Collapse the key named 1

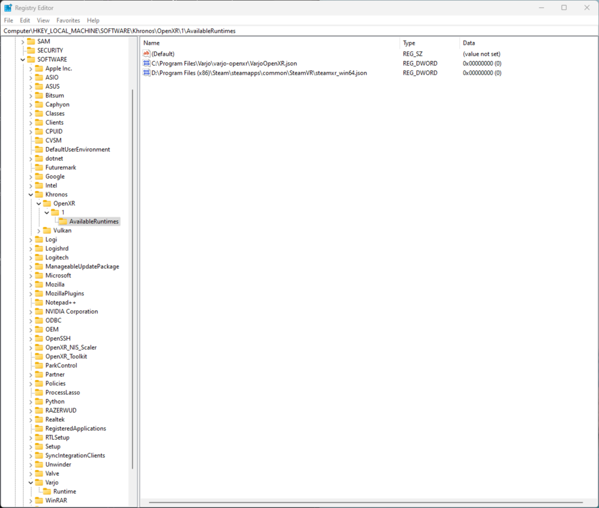coord(47,213)
